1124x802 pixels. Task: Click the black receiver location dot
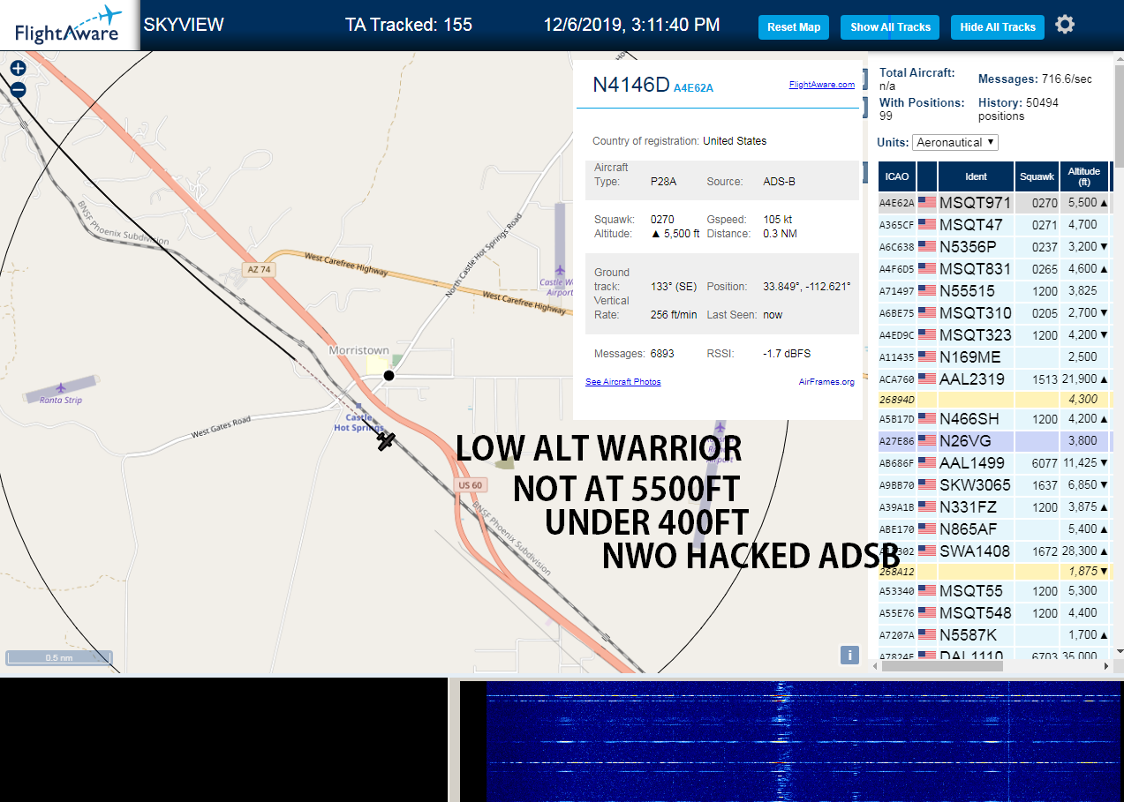pos(388,376)
